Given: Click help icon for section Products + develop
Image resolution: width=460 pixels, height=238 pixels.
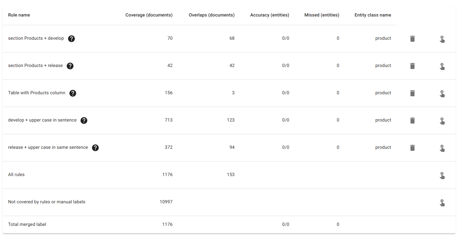Looking at the screenshot, I should pos(71,39).
